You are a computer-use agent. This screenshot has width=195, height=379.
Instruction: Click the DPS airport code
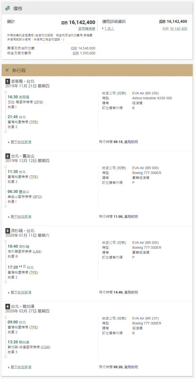coord(38,102)
